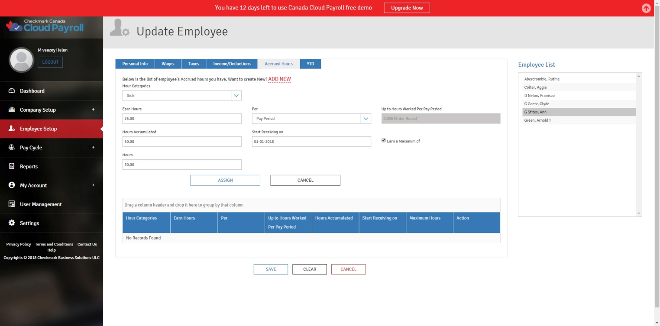Toggle the Earn a Maximum of checkbox
Viewport: 660px width, 326px height.
[384, 141]
